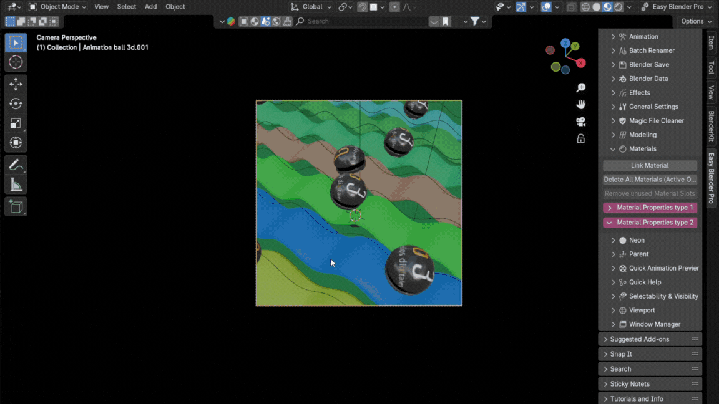
Task: Expand the Animation panel section
Action: [x=643, y=37]
